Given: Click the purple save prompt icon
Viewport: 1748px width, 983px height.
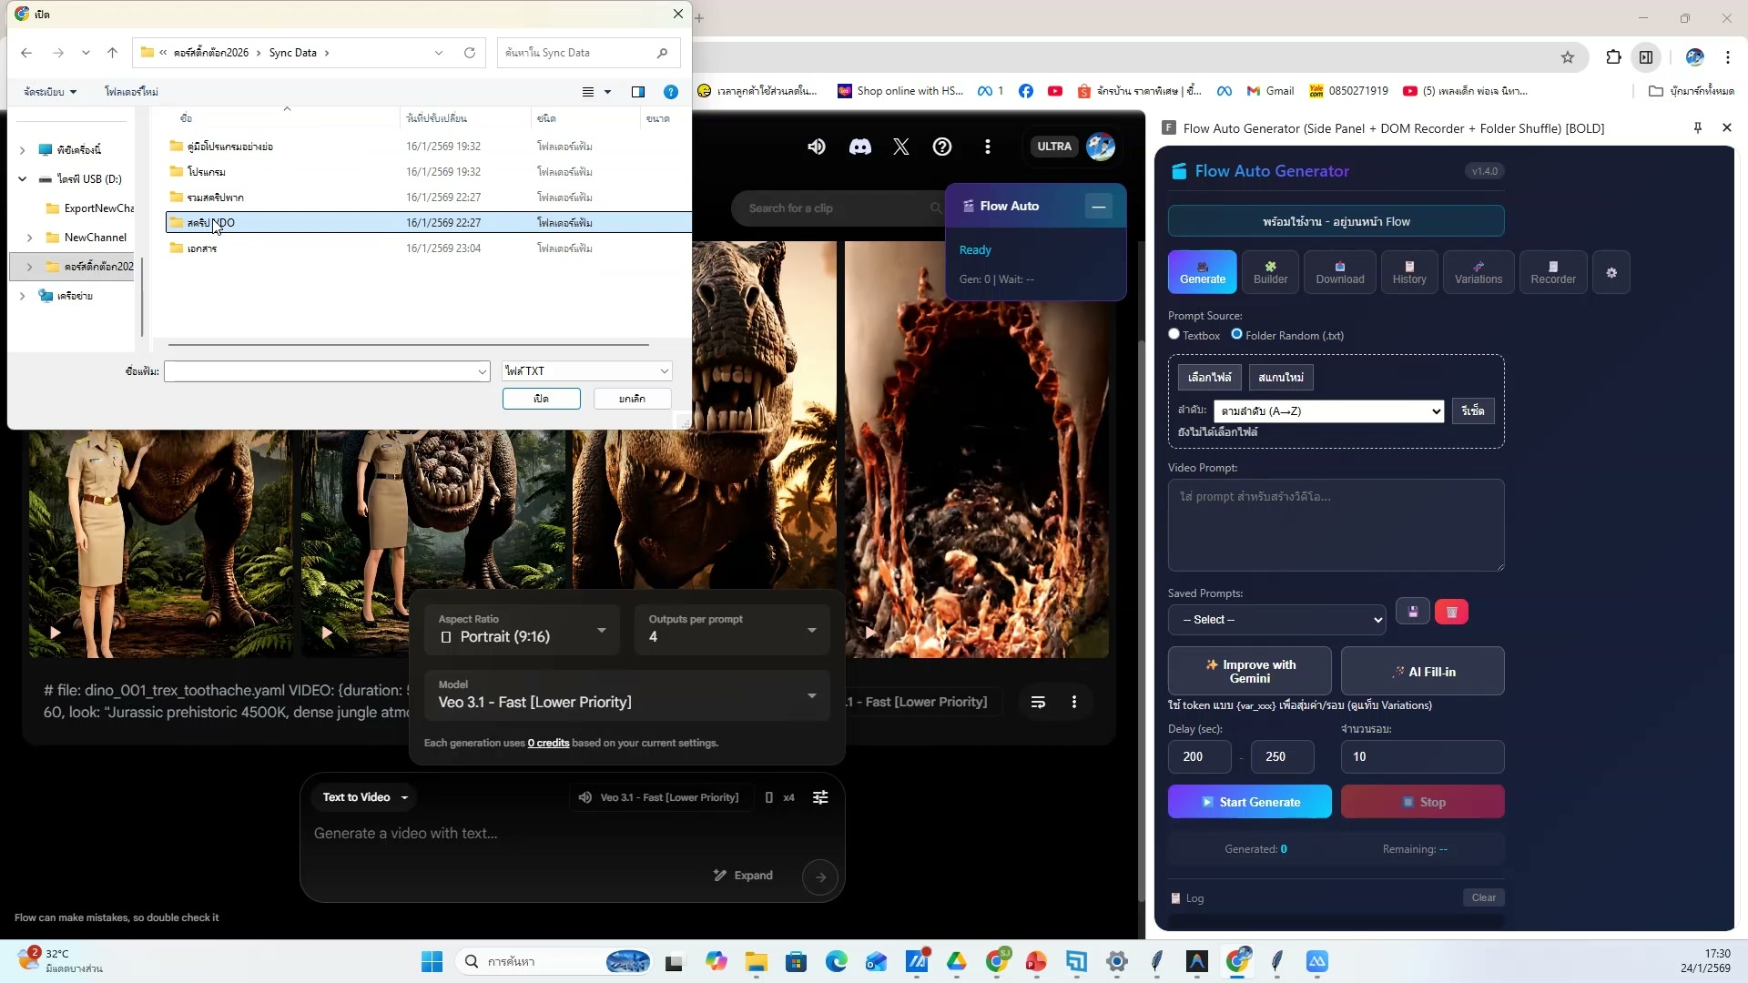Looking at the screenshot, I should (x=1413, y=613).
